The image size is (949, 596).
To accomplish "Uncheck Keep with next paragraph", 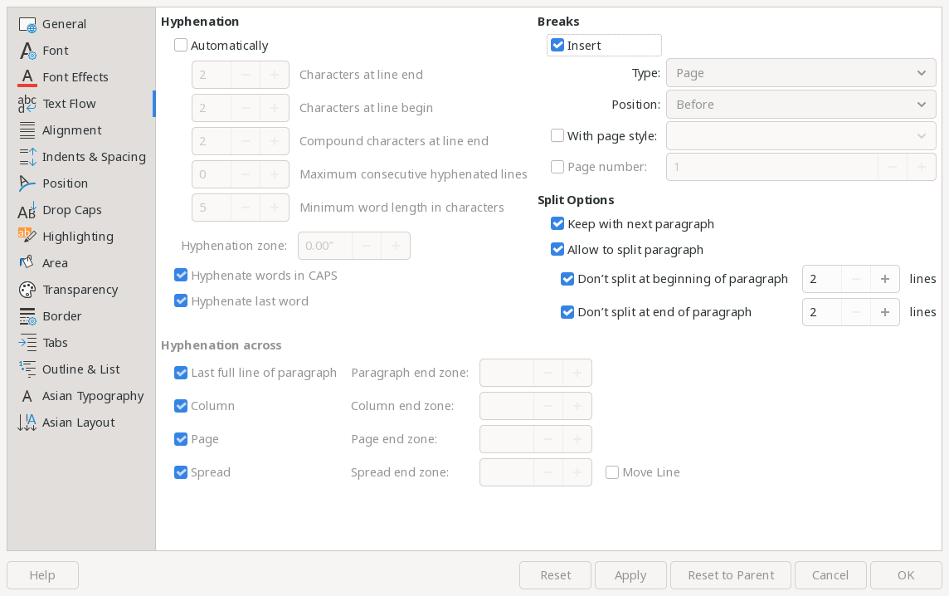I will click(557, 224).
